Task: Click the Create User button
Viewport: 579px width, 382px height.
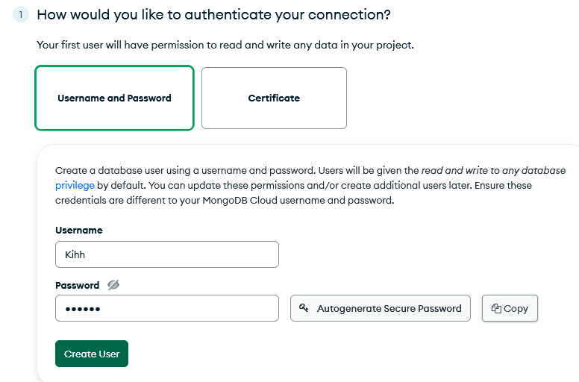Action: 92,354
